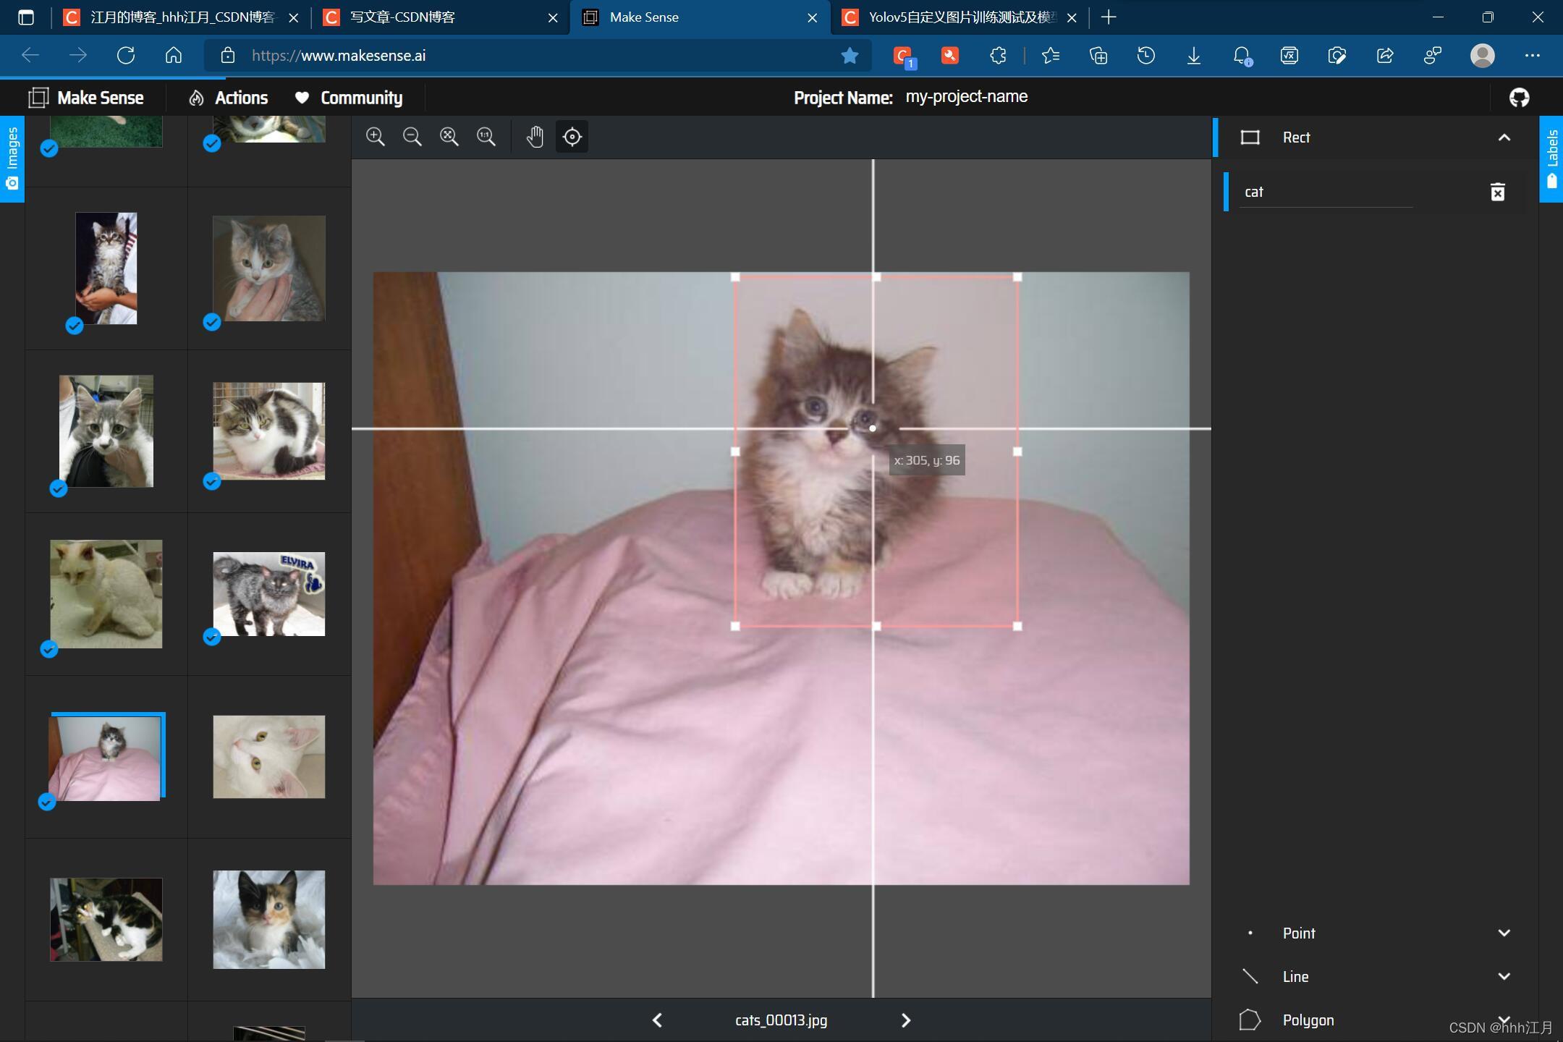Expand the Point labels section
The height and width of the screenshot is (1042, 1563).
pyautogui.click(x=1504, y=933)
